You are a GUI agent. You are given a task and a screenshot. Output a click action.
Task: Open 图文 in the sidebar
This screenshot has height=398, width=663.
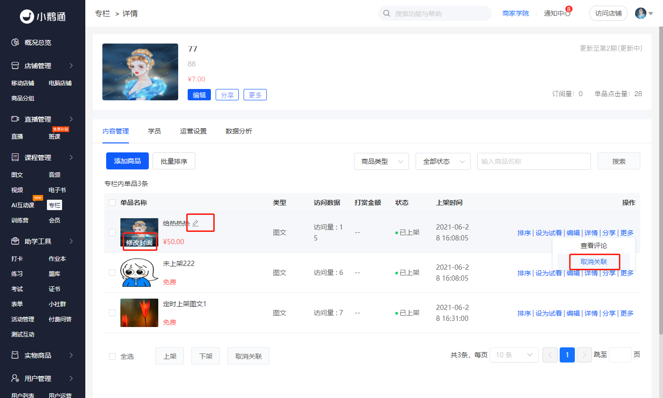coord(17,175)
